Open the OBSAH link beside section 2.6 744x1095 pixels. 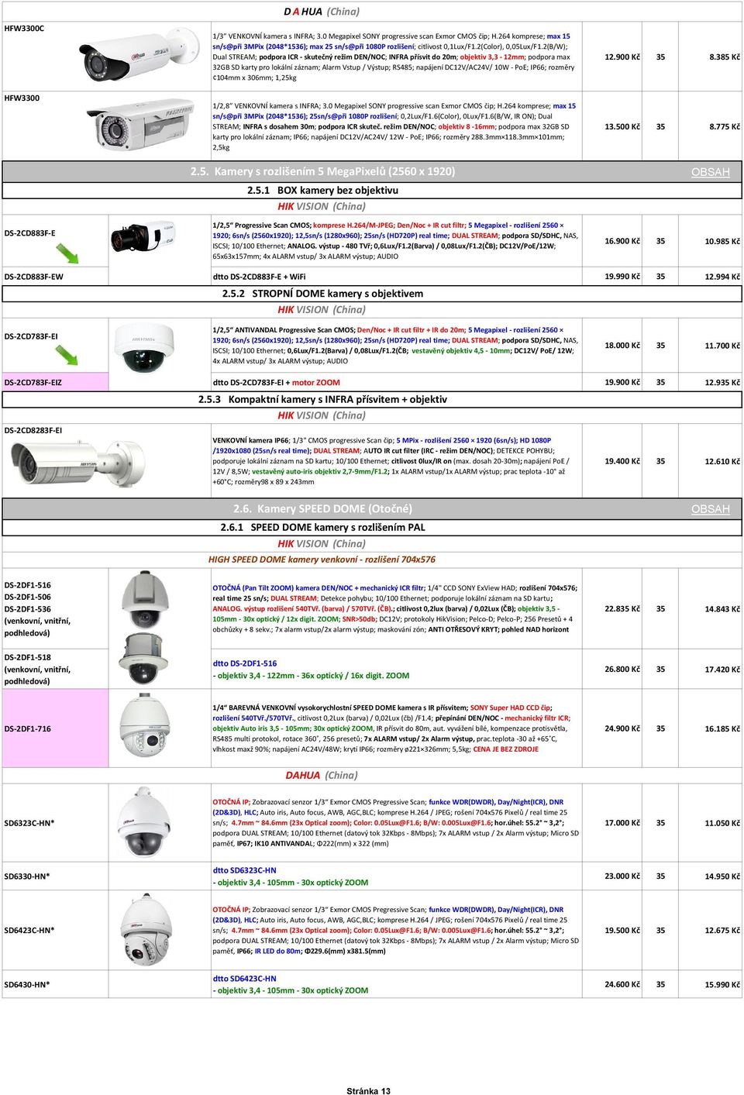click(x=710, y=509)
